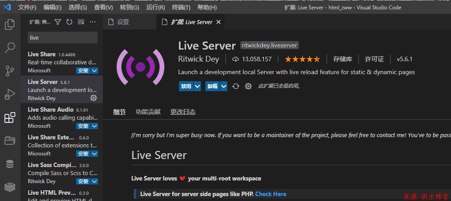Click 禁用 (Disable) button

(186, 86)
